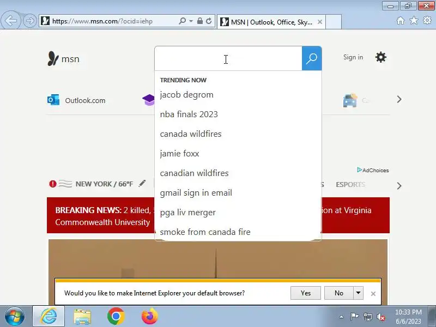436x327 pixels.
Task: Select the MSN | Outlook, Office tab
Action: [271, 22]
